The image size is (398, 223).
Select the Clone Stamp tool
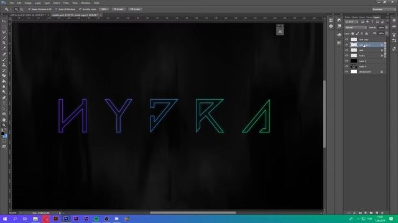[x=4, y=64]
